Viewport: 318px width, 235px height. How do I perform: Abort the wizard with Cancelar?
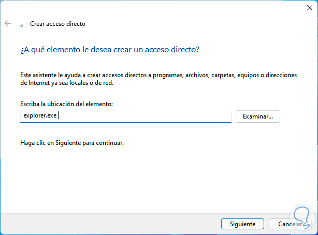(x=290, y=224)
